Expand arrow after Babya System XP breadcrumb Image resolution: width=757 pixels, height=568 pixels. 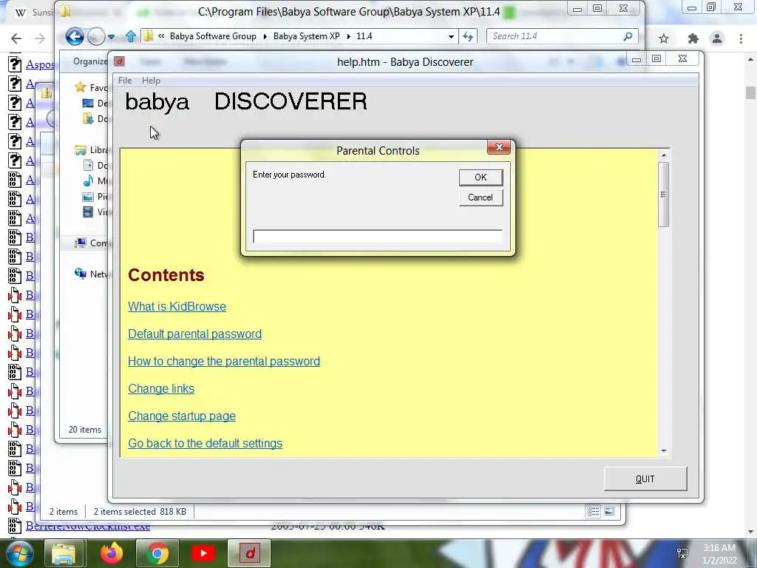(x=348, y=37)
